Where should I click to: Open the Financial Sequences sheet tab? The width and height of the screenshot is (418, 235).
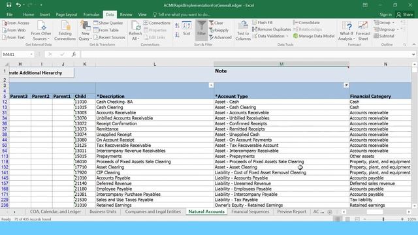pyautogui.click(x=250, y=211)
